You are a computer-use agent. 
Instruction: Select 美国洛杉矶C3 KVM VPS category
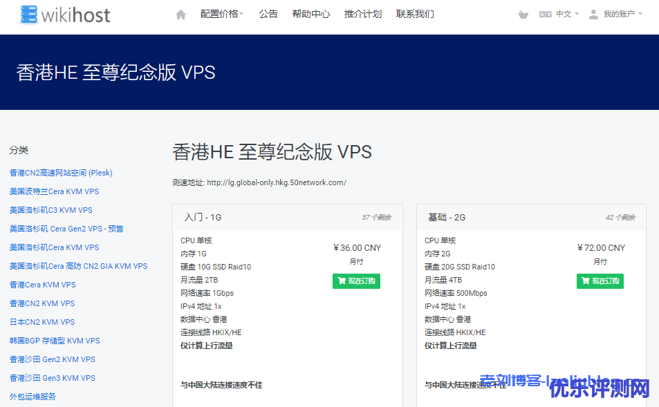click(50, 210)
